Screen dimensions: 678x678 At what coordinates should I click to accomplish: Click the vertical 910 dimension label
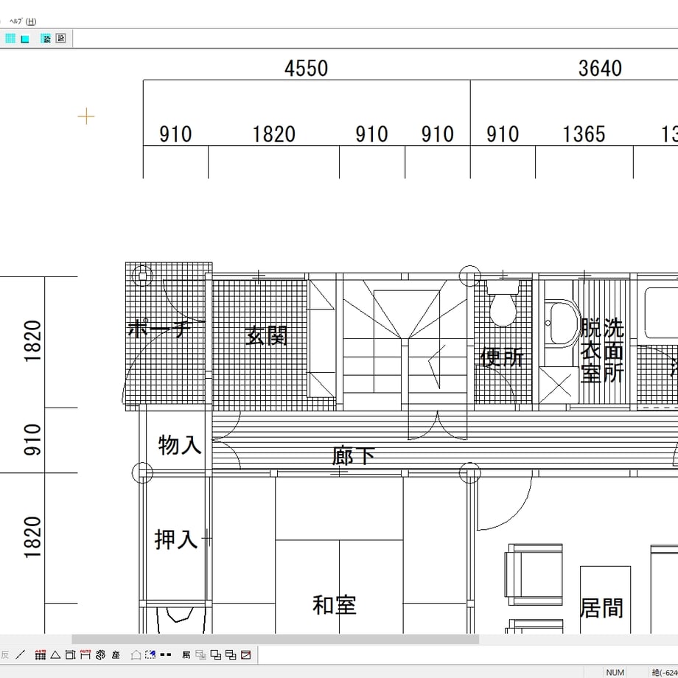32,440
